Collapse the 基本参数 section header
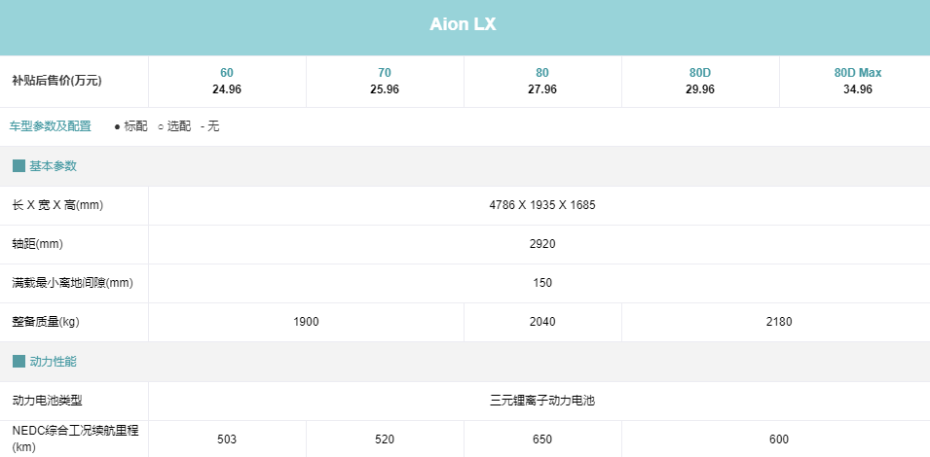 pos(465,166)
